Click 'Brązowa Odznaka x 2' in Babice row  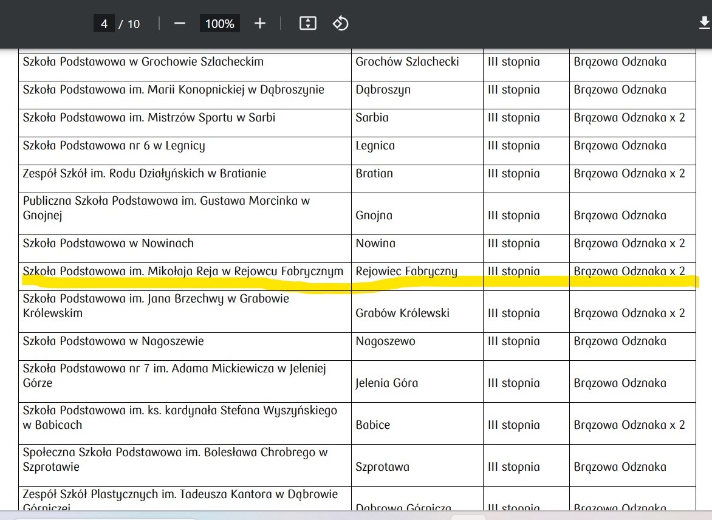[x=629, y=425]
